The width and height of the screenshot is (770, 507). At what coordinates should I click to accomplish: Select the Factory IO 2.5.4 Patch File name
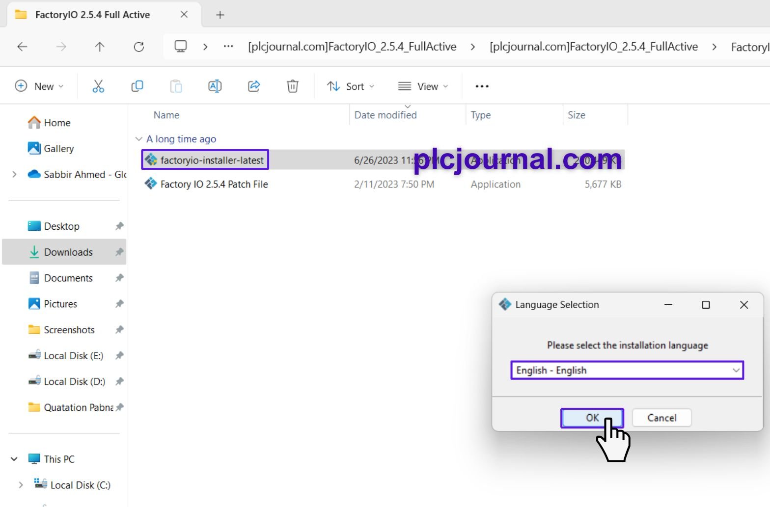pyautogui.click(x=214, y=185)
